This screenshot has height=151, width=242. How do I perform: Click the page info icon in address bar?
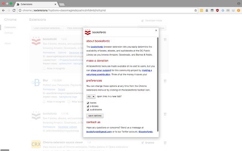coord(20,10)
